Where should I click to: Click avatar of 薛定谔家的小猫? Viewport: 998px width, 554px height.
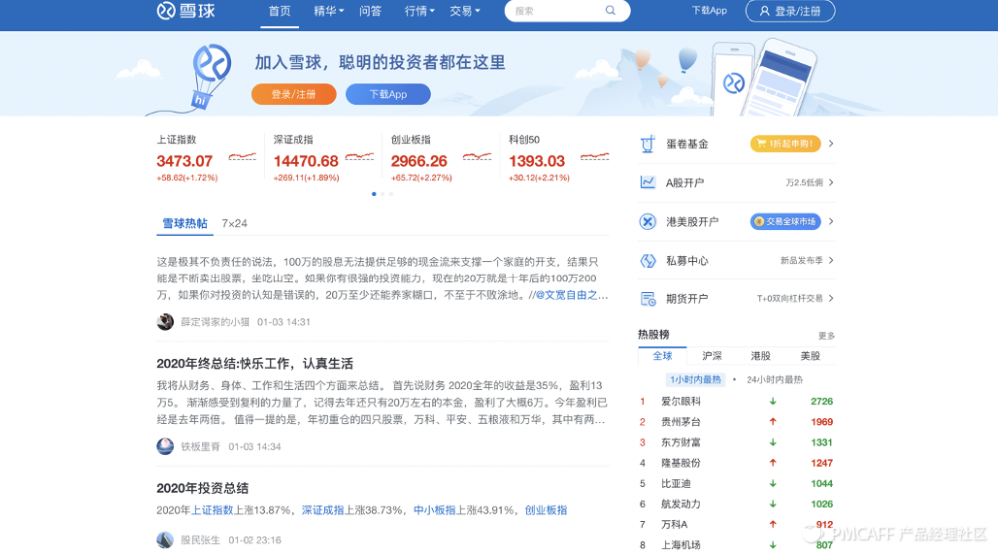click(x=165, y=322)
